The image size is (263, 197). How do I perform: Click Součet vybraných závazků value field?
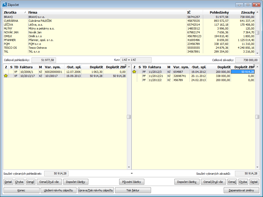pos(247,174)
